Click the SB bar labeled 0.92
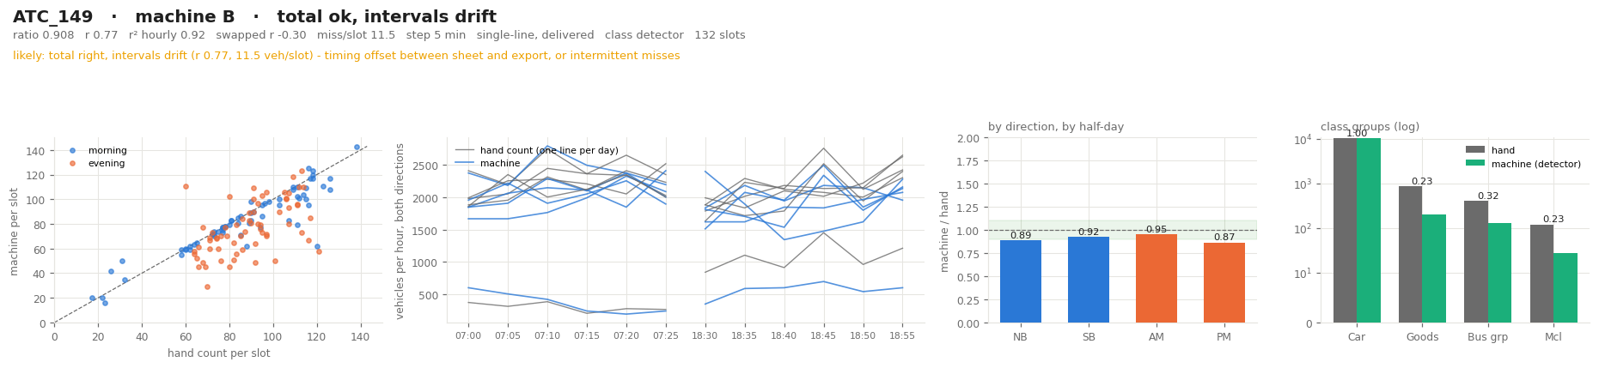Screen dimensions: 1599x368 [x=1089, y=280]
